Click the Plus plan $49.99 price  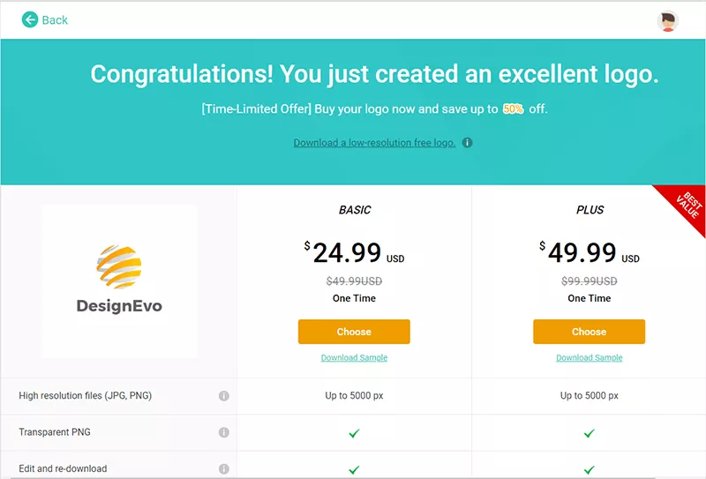[x=582, y=253]
